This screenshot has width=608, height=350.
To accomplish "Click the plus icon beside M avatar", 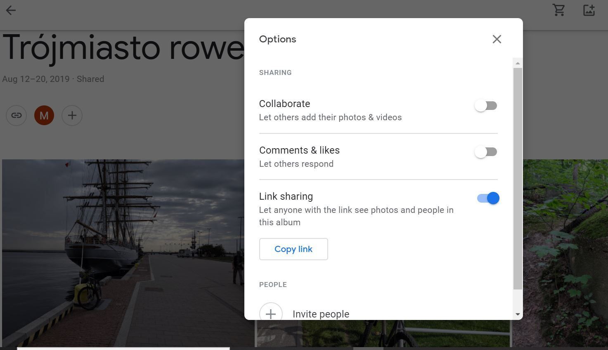I will coord(72,115).
